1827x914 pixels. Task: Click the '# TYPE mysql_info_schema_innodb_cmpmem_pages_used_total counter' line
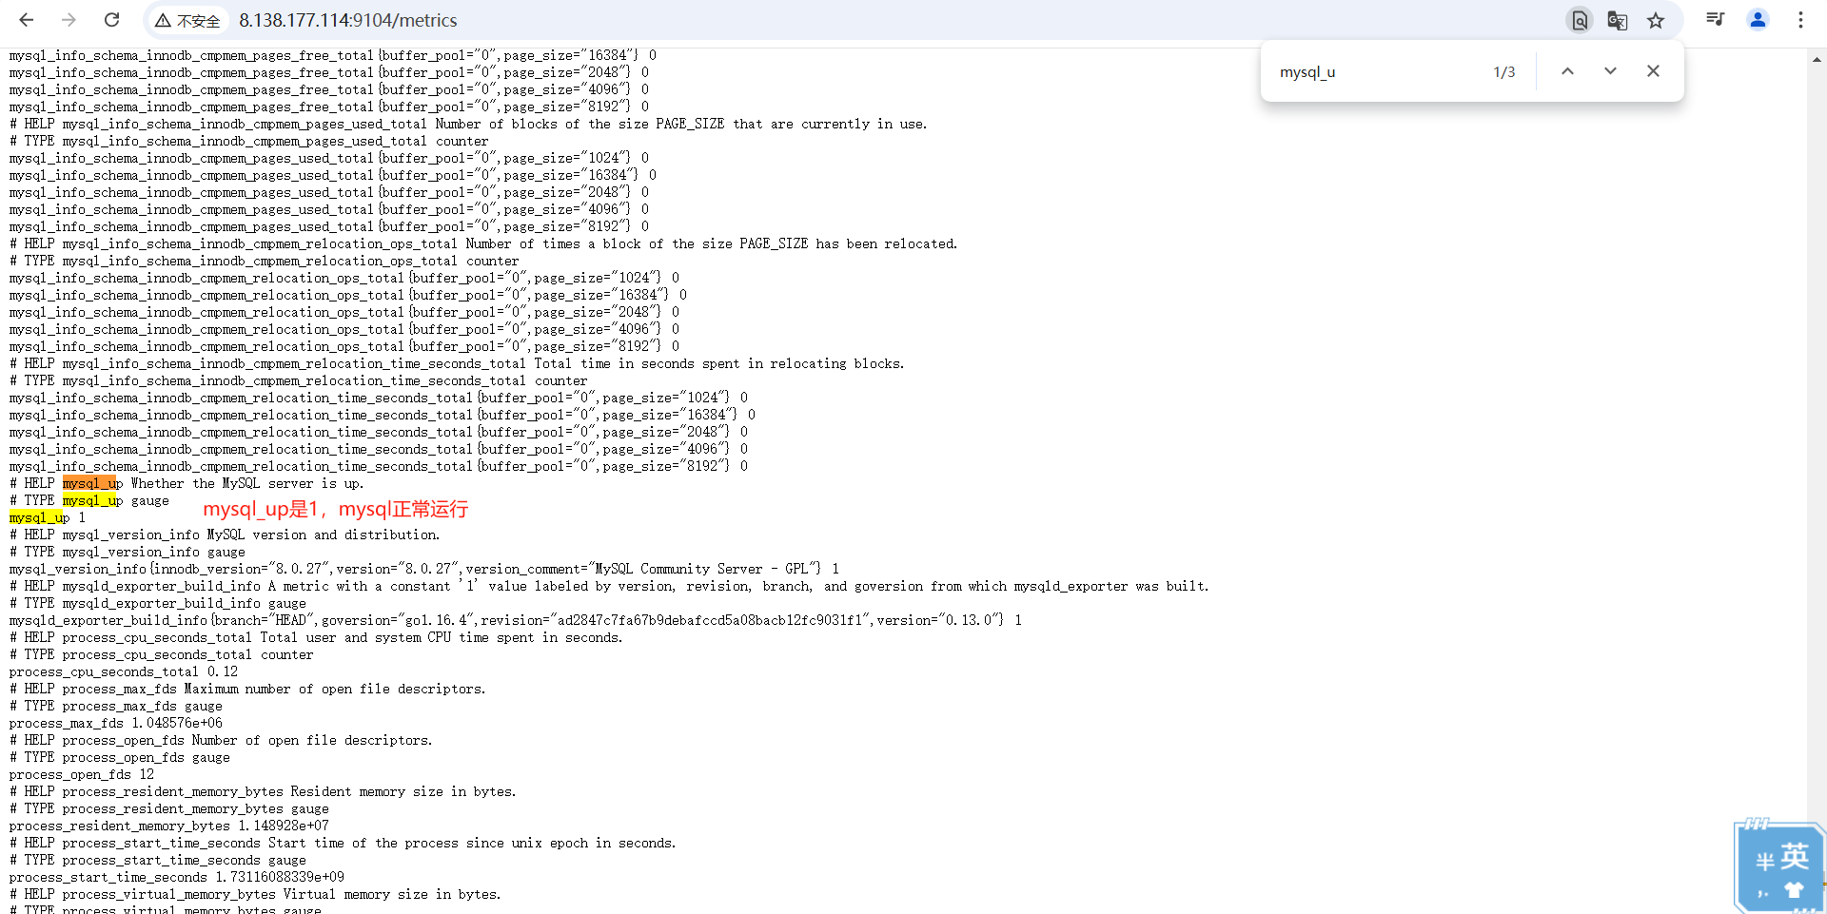click(x=249, y=142)
